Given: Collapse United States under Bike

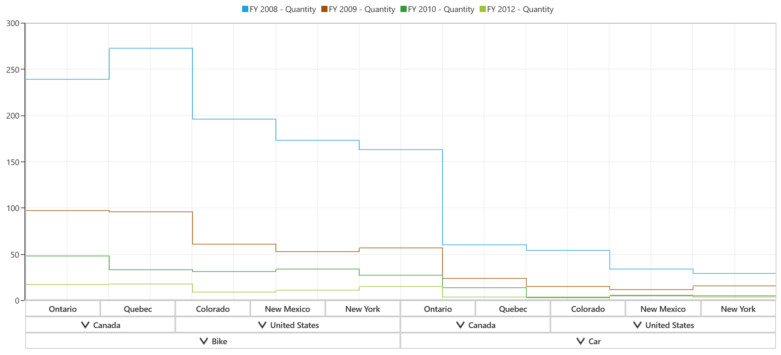Looking at the screenshot, I should pyautogui.click(x=262, y=325).
